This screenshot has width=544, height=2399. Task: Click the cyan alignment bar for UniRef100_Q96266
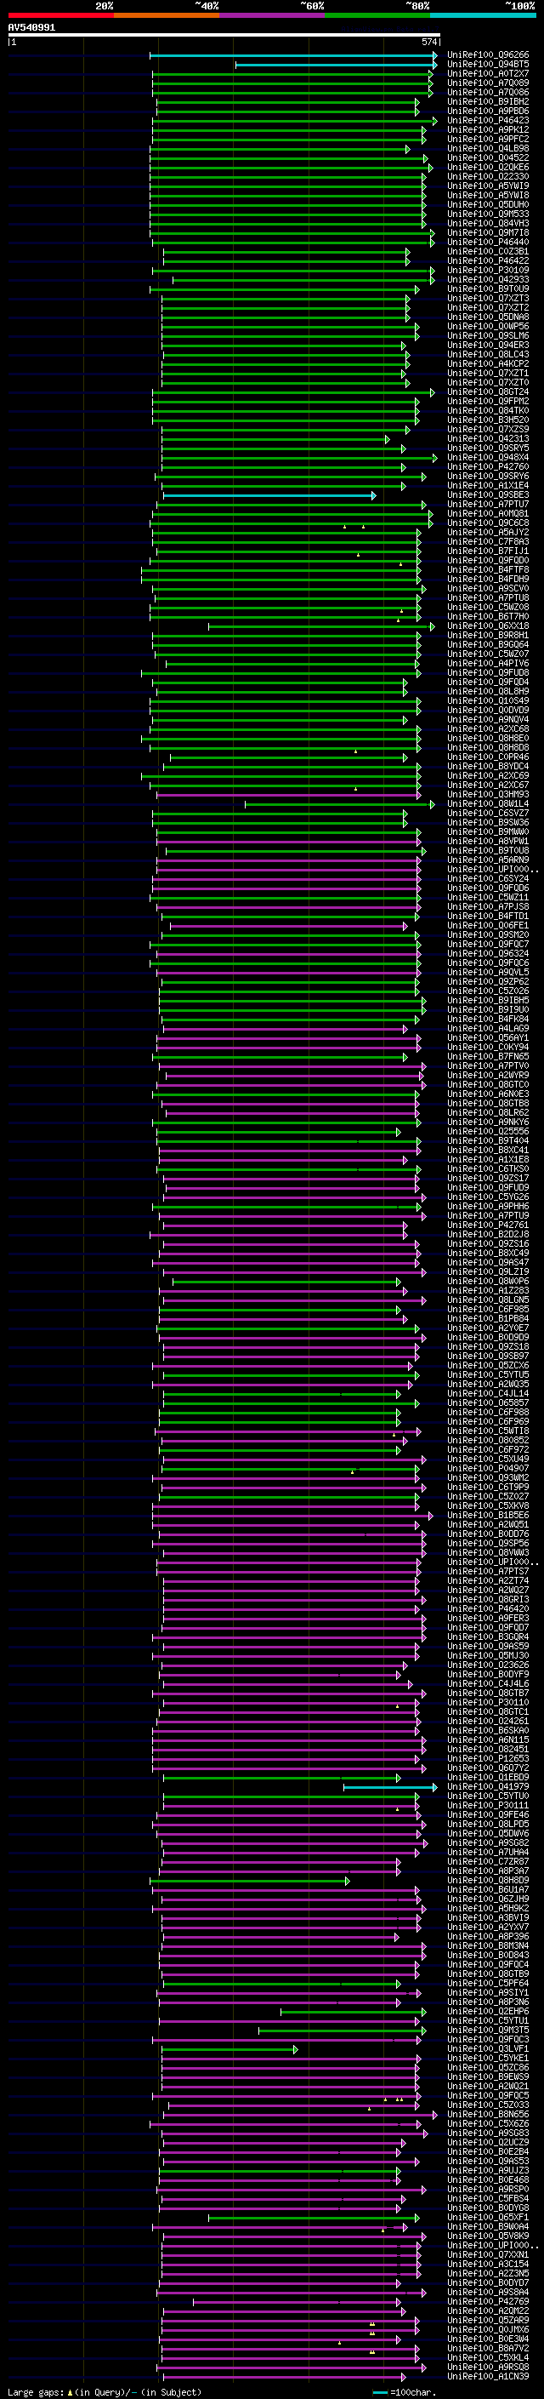pyautogui.click(x=294, y=56)
